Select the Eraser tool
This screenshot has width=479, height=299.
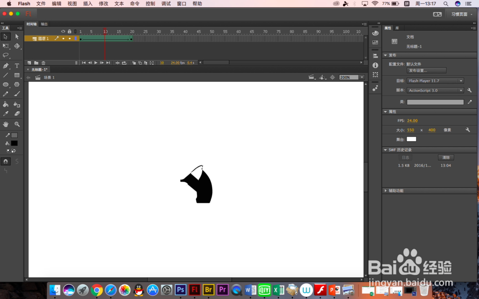tap(17, 114)
